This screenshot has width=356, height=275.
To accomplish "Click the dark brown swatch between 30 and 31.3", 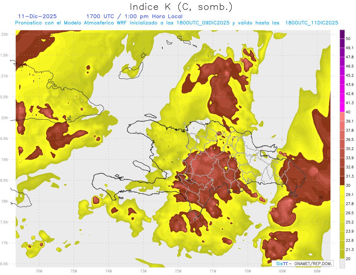I will (x=342, y=181).
